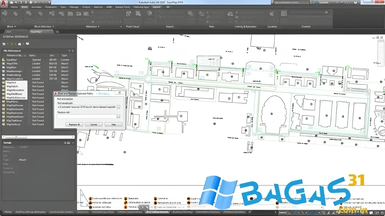Toggle the PAPER space status bar button
Viewport: 385px width, 216px height.
(283, 213)
